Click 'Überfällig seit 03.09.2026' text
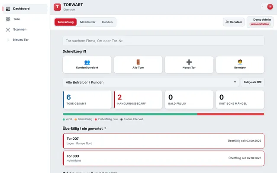This screenshot has height=173, width=277. 245,141
